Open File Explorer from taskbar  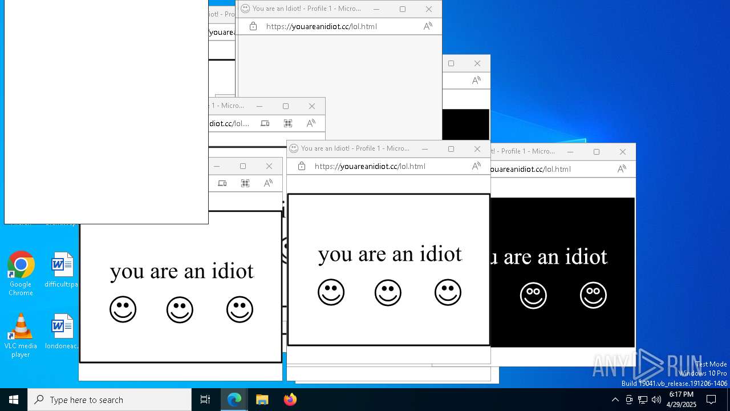[x=262, y=400]
